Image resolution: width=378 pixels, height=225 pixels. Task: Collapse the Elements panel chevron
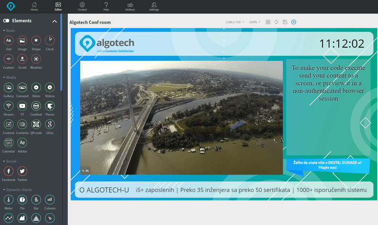tap(54, 21)
